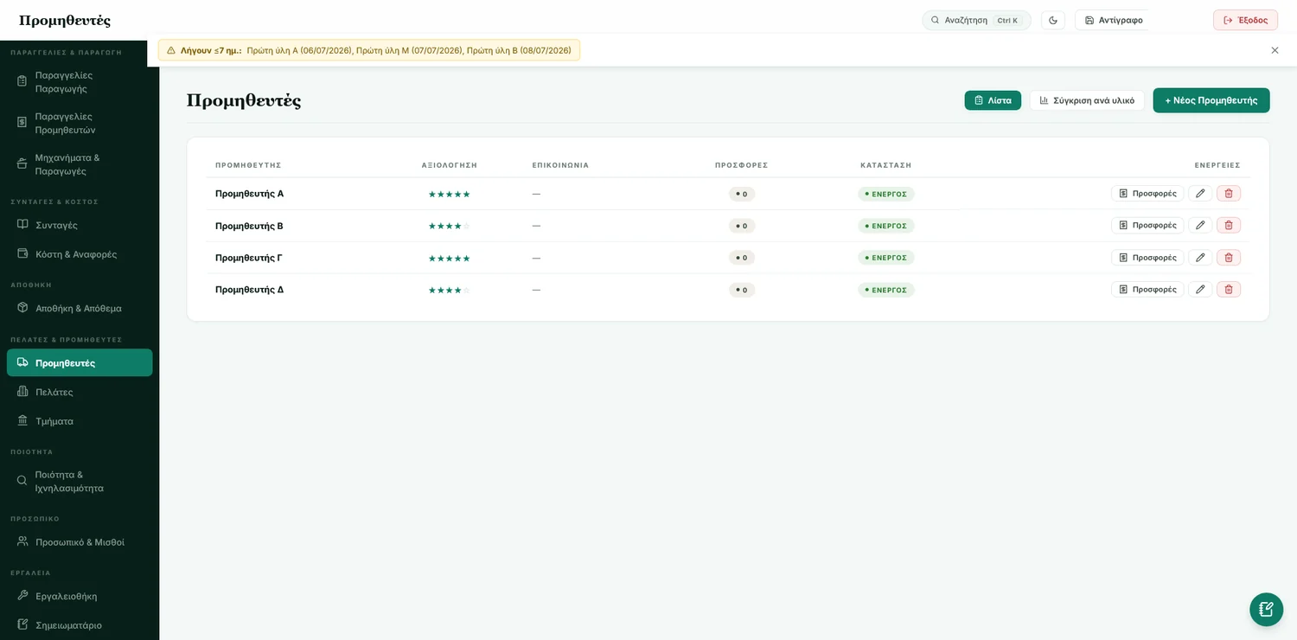Toggle dark mode with the moon icon
The height and width of the screenshot is (640, 1297).
1053,20
